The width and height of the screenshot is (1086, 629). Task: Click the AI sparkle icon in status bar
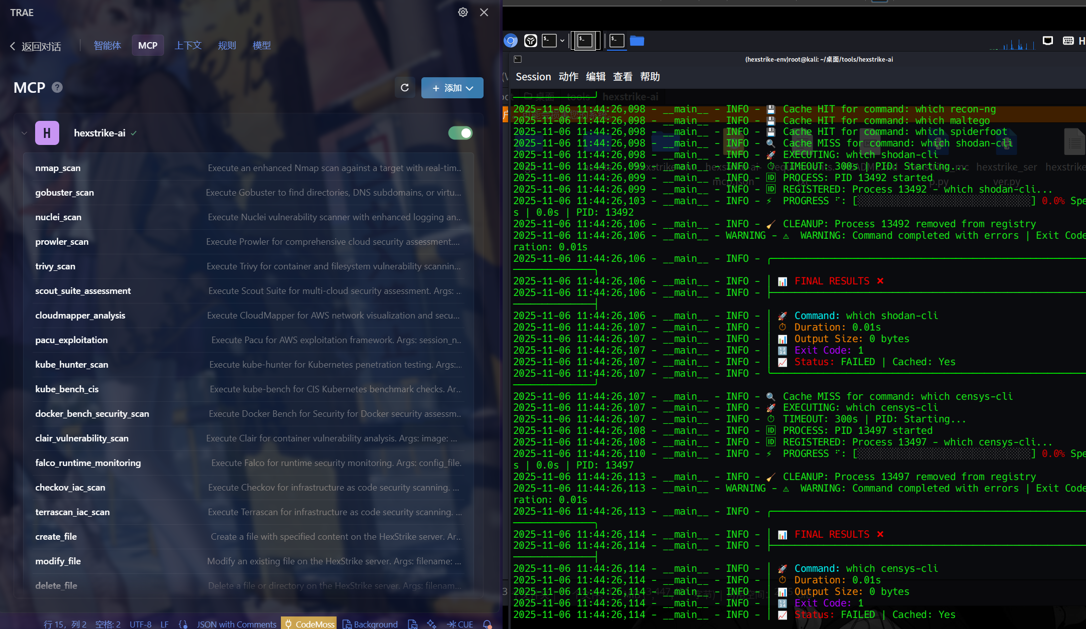[431, 623]
